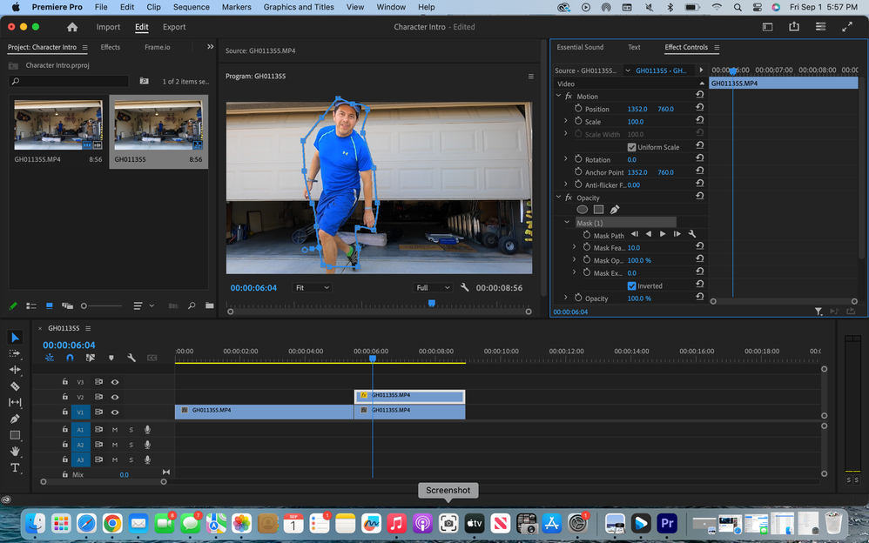Select the GH011355.MP4 thumbnail in Project panel
Viewport: 869px width, 543px height.
click(x=58, y=124)
